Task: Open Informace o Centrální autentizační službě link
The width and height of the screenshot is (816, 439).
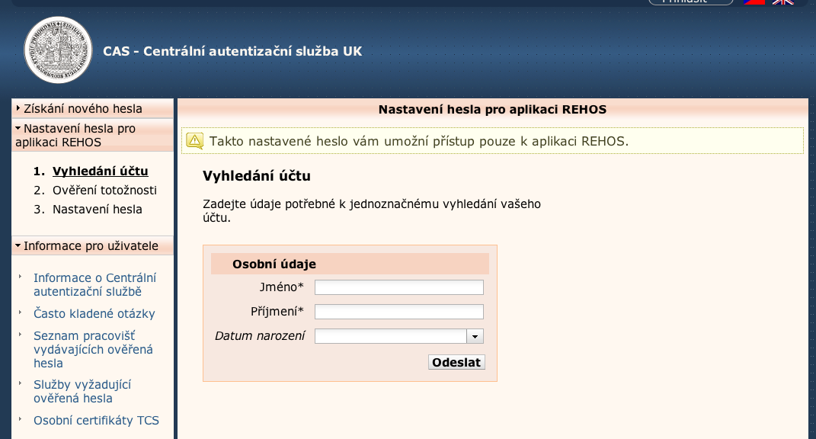Action: pos(94,285)
